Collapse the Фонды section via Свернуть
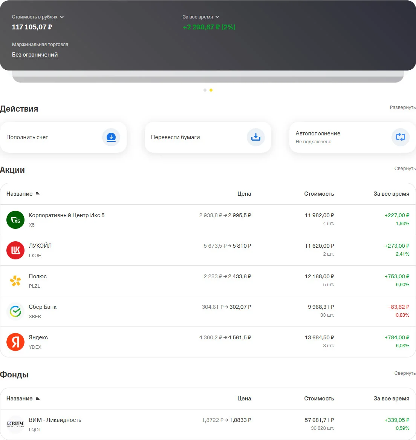This screenshot has width=416, height=440. click(x=405, y=373)
